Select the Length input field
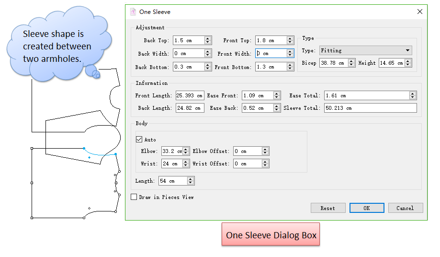The width and height of the screenshot is (440, 257). click(x=172, y=181)
